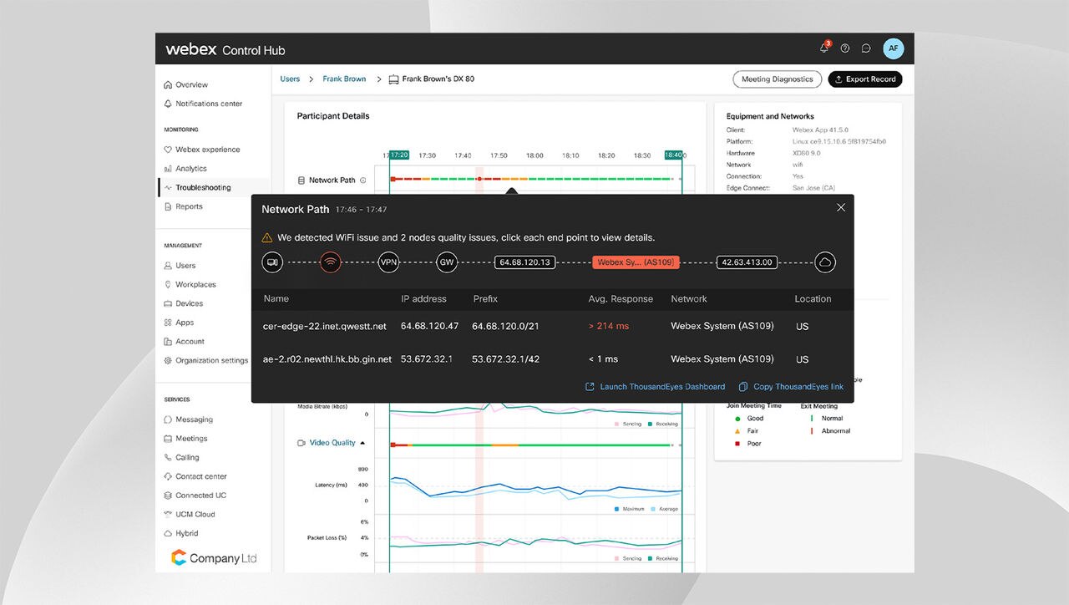Go to Users breadcrumb

tap(290, 79)
